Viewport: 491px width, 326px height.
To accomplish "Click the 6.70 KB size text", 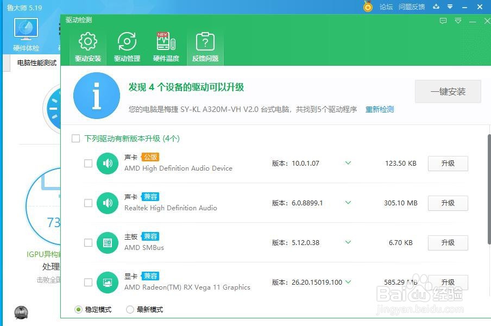I will [x=400, y=243].
